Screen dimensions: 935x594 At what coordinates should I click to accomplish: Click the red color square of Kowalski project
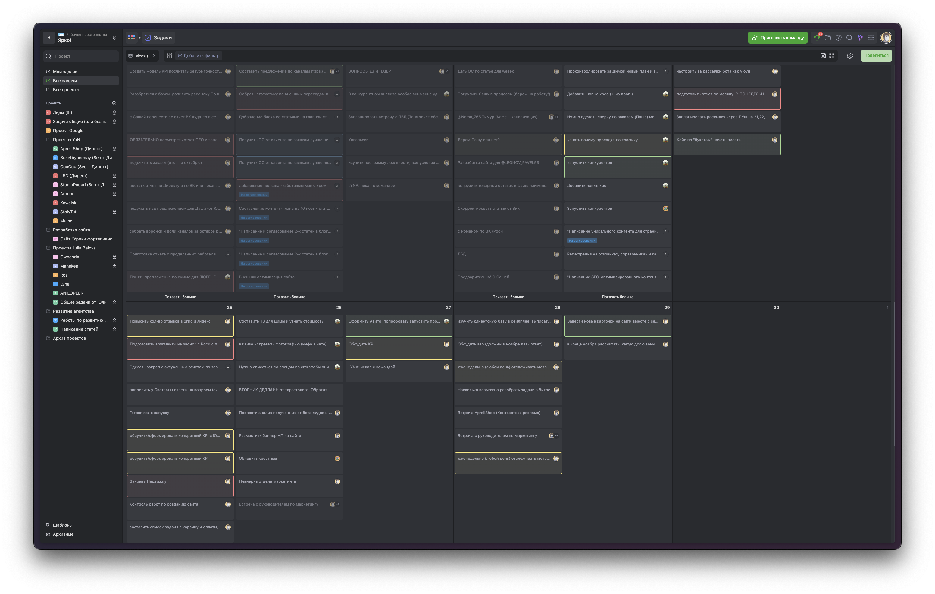coord(55,203)
